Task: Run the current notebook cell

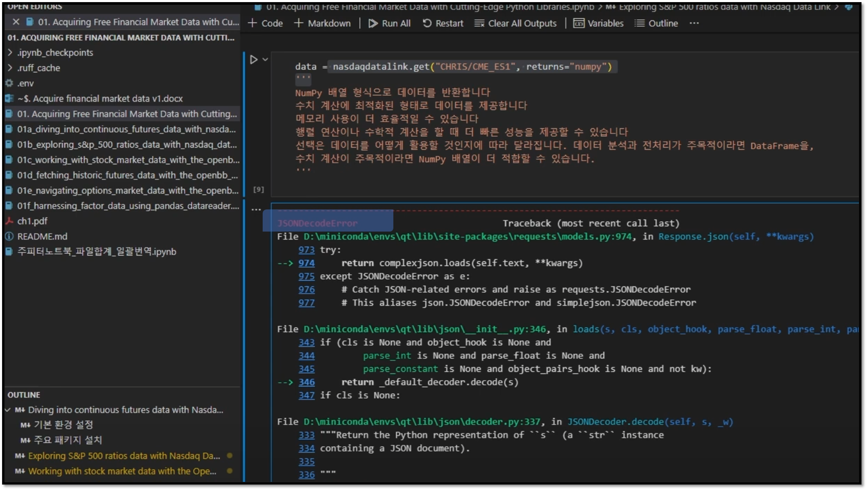Action: tap(253, 60)
